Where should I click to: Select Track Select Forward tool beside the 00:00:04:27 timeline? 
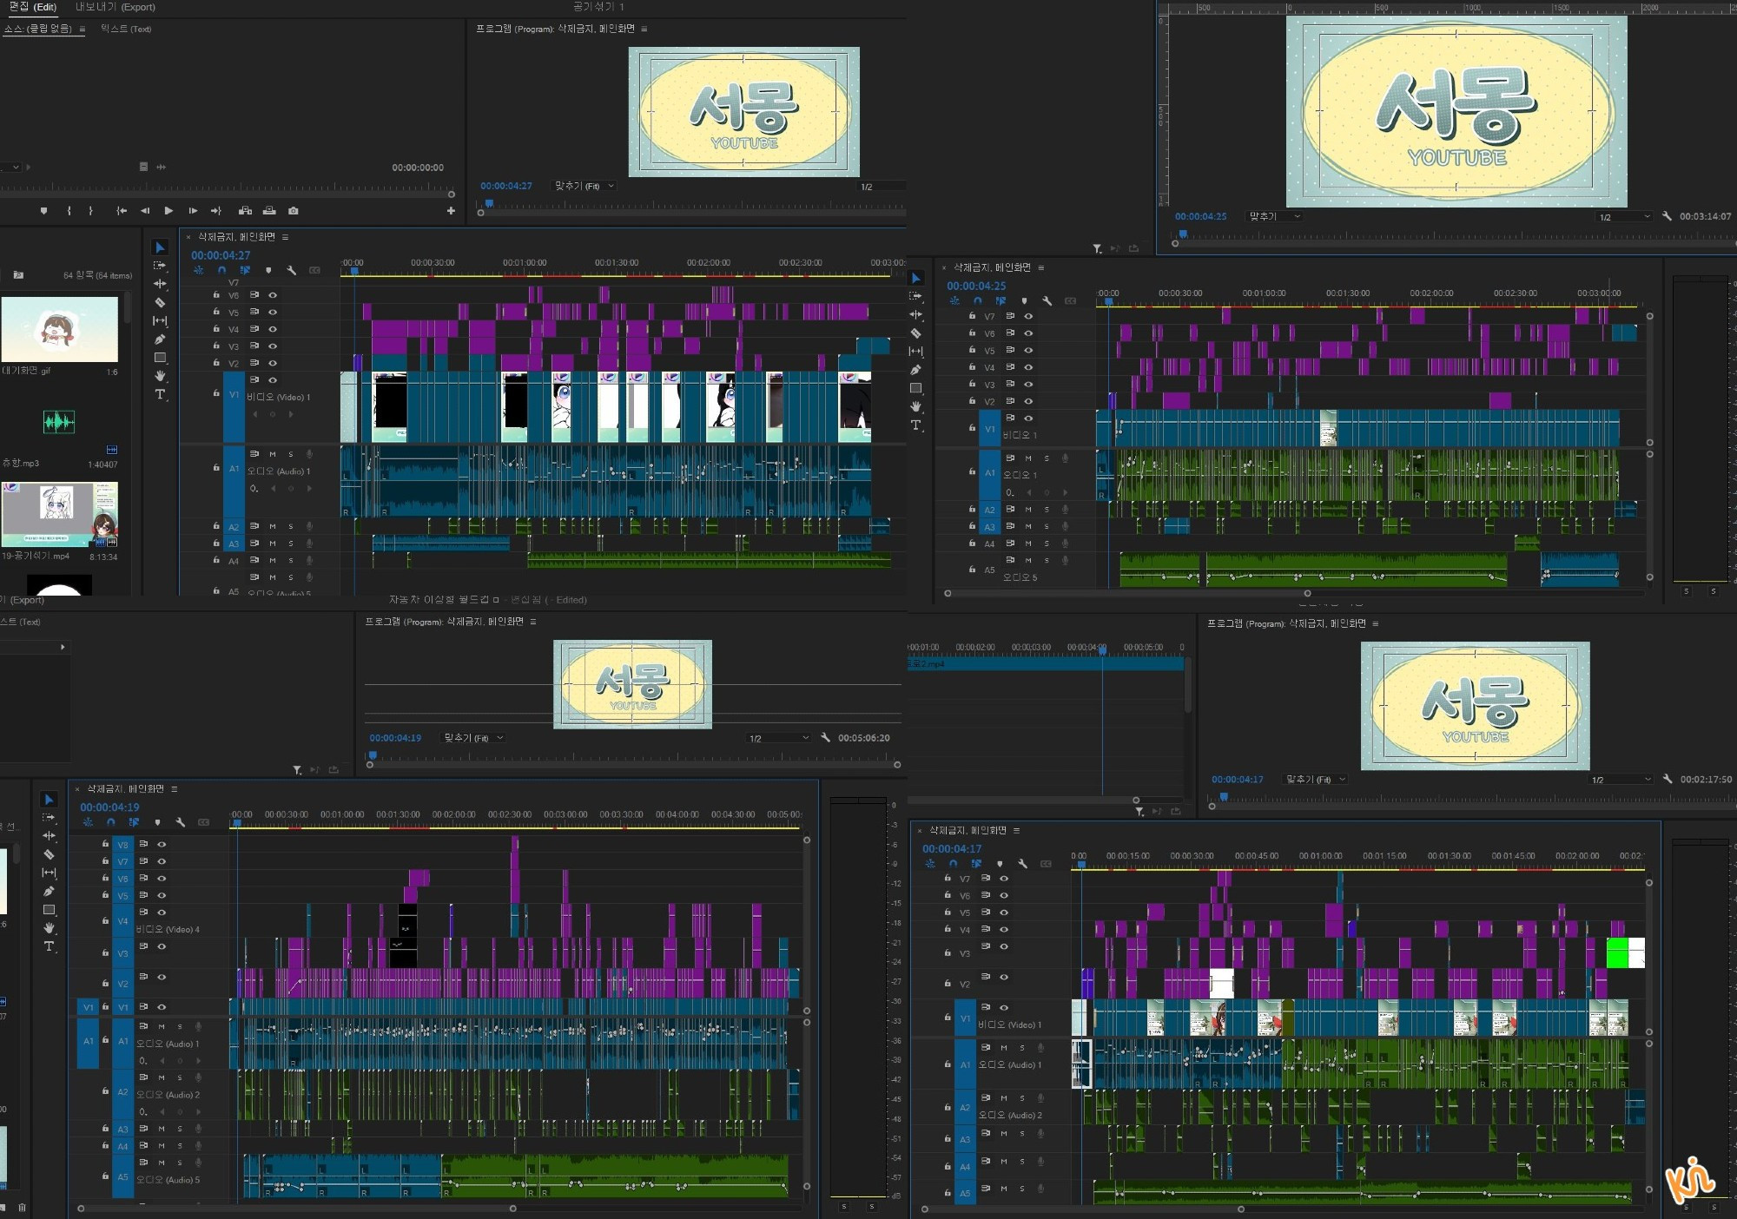pyautogui.click(x=160, y=266)
